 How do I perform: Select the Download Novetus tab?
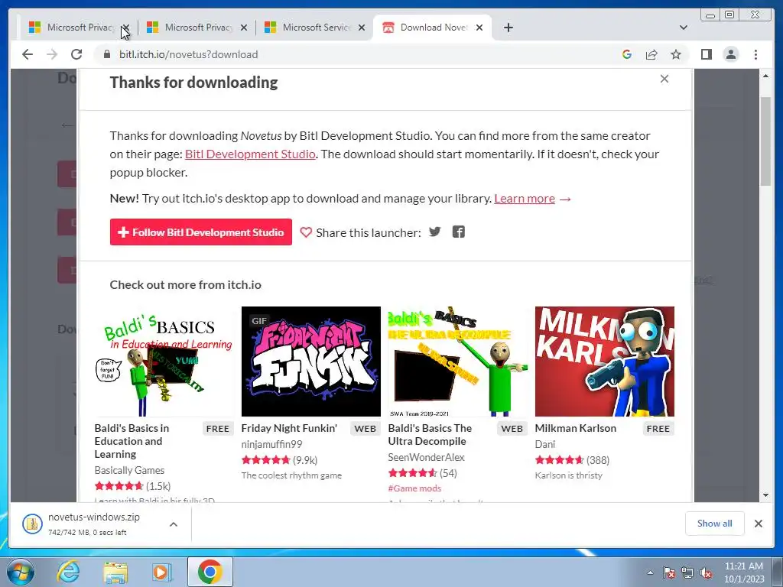tap(433, 28)
